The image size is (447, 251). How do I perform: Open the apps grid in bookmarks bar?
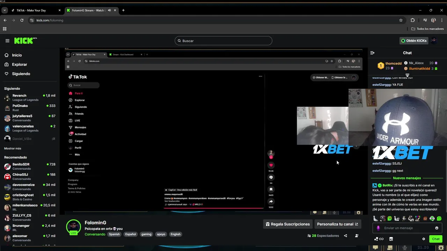tap(5, 29)
